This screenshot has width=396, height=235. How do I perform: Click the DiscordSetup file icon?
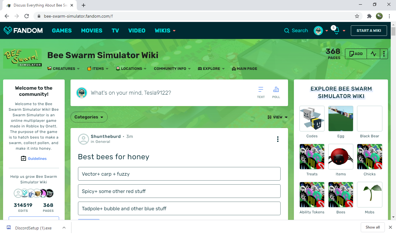tap(9, 228)
